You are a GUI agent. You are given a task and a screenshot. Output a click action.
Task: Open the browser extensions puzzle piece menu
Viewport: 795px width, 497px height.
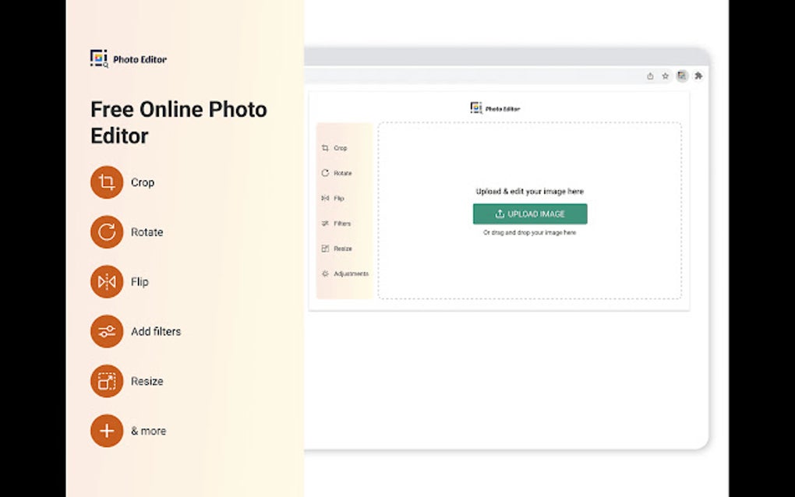699,76
